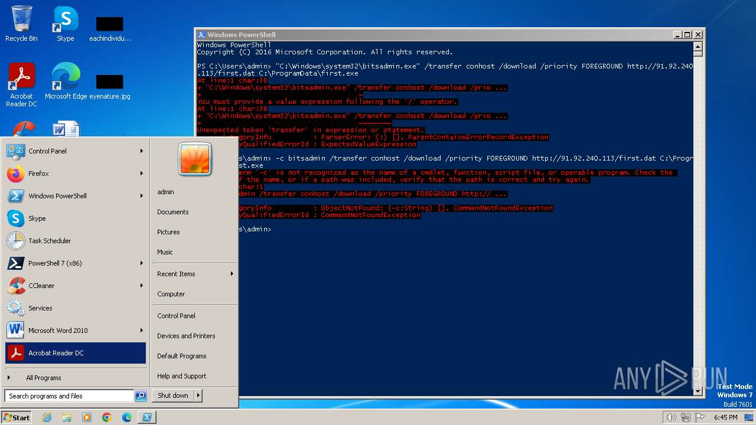Open Google Chrome from the taskbar
This screenshot has width=756, height=425.
tap(107, 417)
